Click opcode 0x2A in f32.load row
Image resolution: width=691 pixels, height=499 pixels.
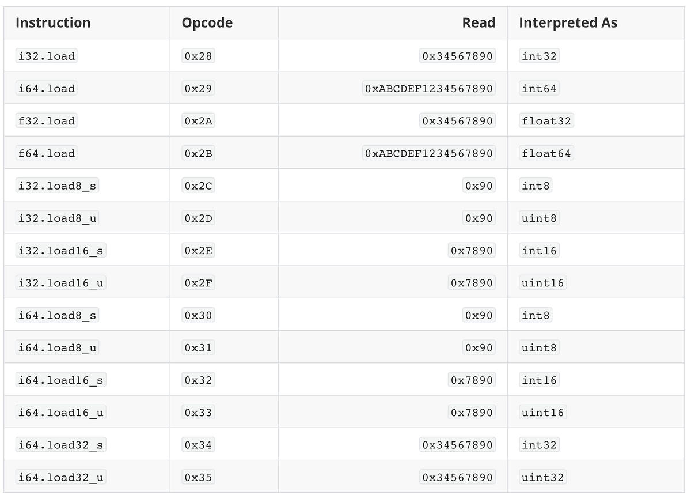198,121
